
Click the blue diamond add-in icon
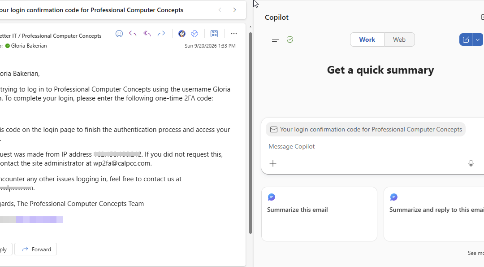(x=194, y=34)
